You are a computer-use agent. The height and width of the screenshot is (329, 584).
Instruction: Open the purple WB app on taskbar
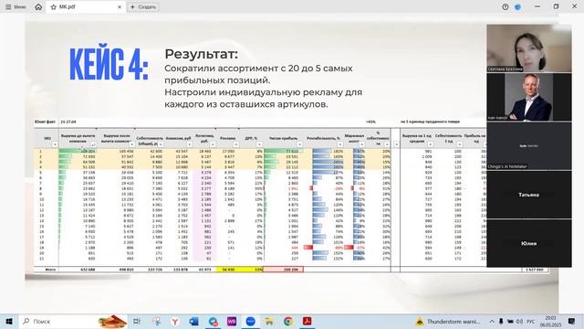[x=232, y=321]
